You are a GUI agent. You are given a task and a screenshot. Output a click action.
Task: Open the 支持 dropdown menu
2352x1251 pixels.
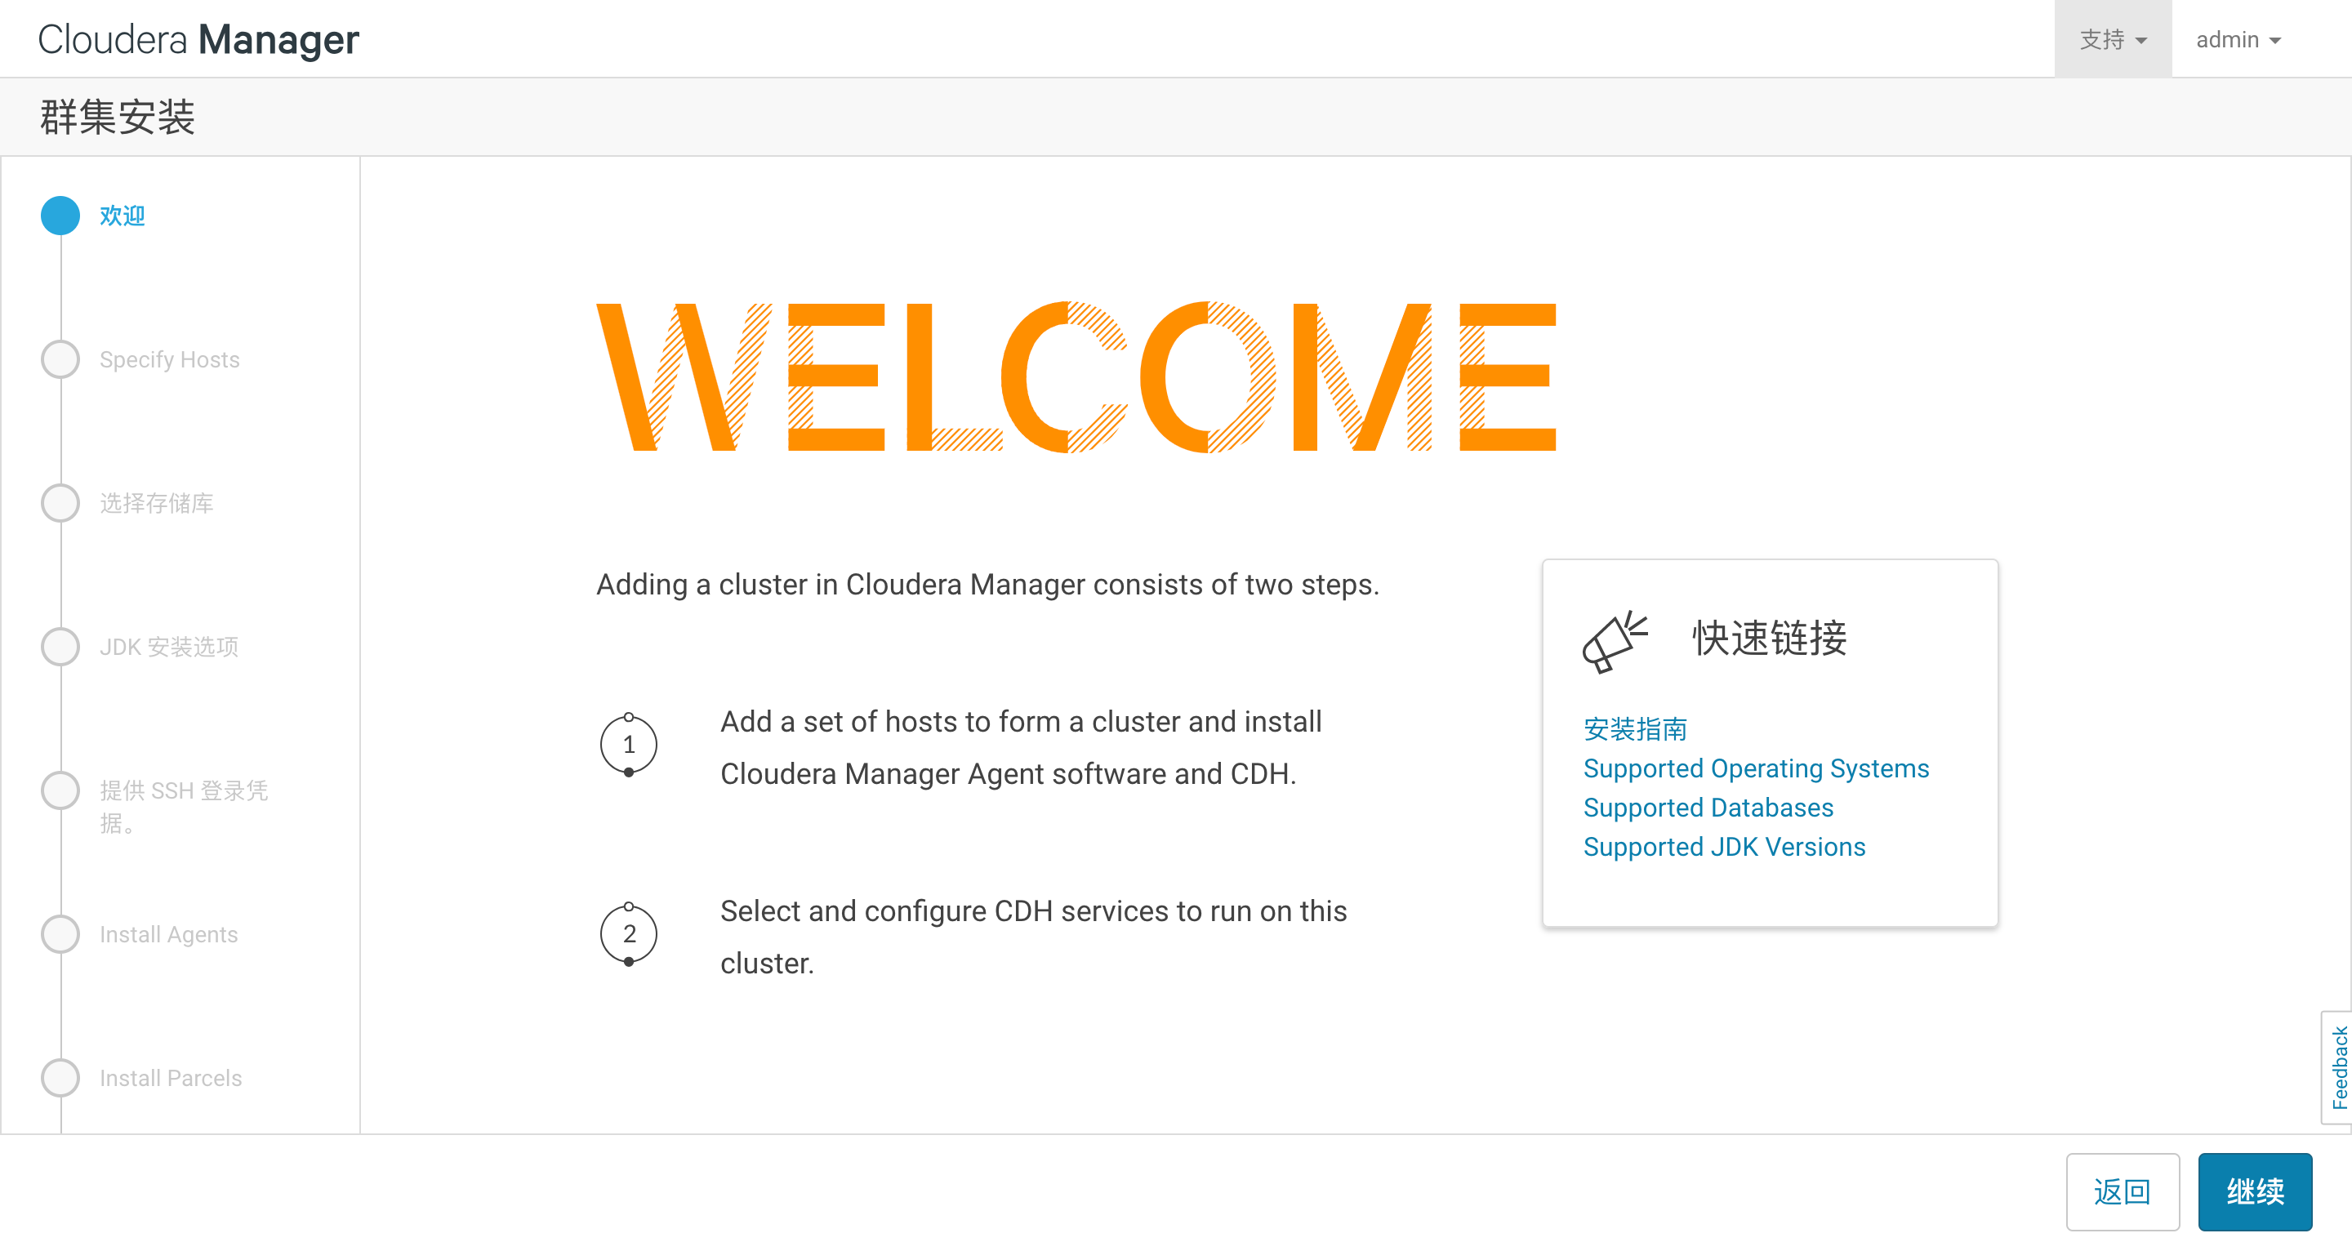2112,39
